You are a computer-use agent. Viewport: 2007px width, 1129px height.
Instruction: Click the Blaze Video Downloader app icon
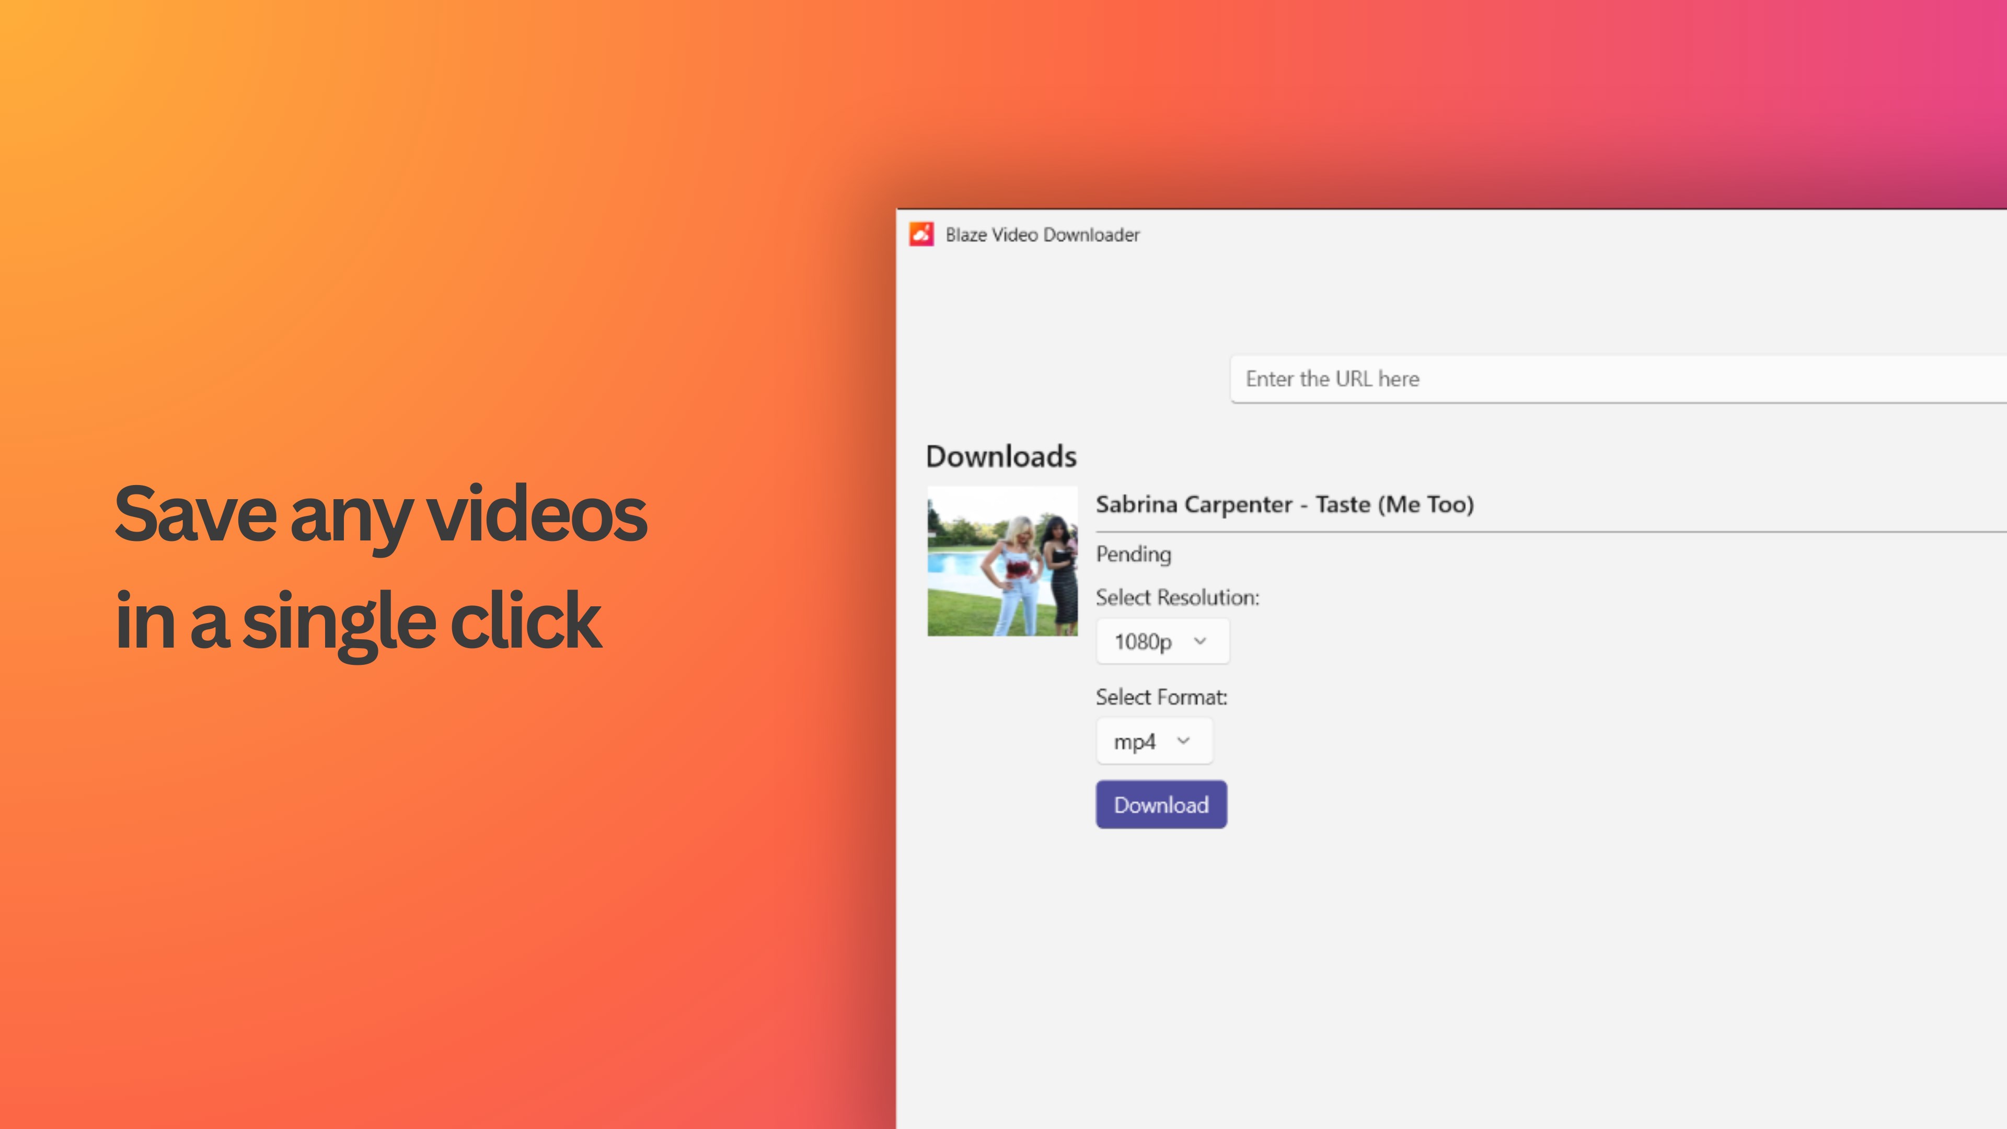[x=921, y=234]
